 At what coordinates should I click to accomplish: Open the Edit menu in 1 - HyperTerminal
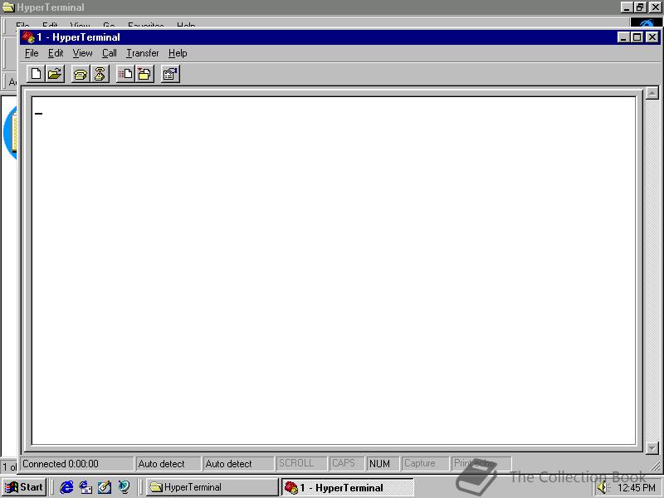pyautogui.click(x=56, y=53)
